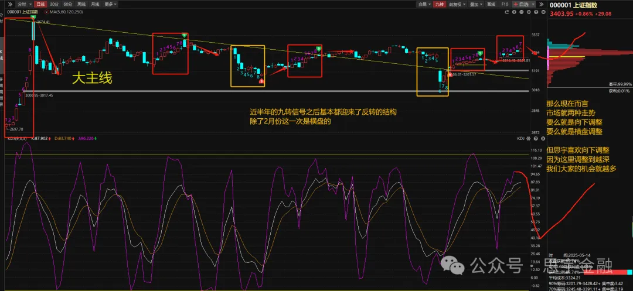Open the 更多 periods dropdown
This screenshot has width=633, height=291.
110,4
